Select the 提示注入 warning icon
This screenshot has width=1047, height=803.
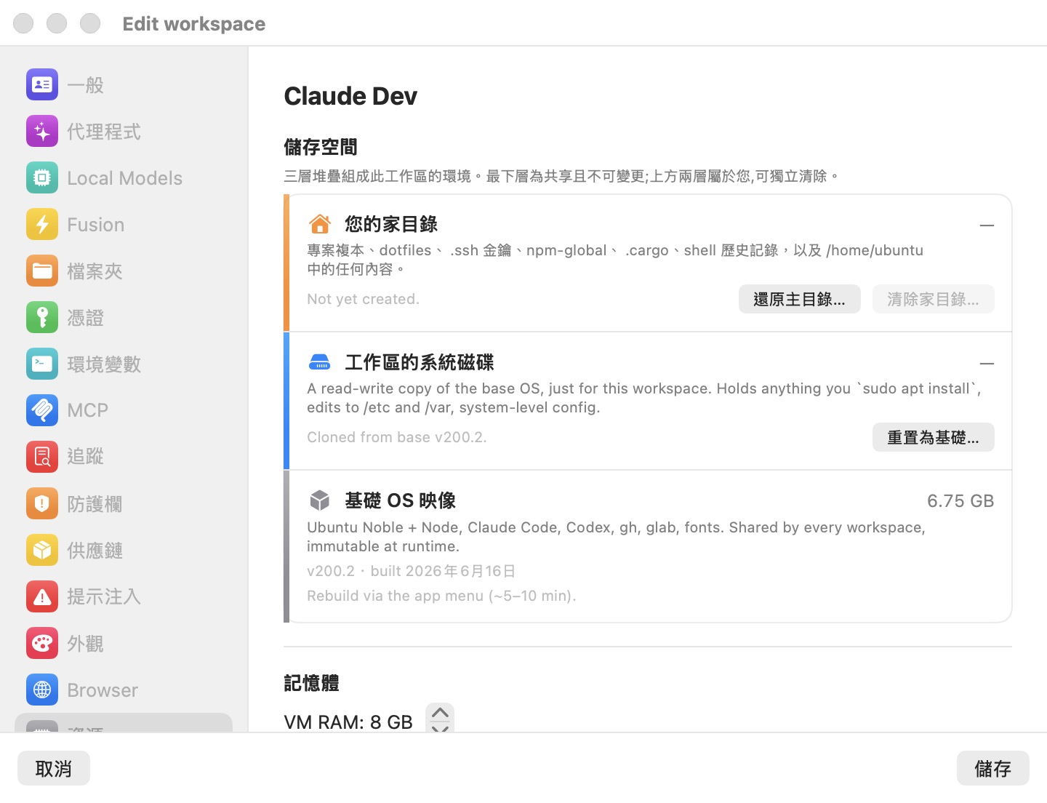click(42, 596)
